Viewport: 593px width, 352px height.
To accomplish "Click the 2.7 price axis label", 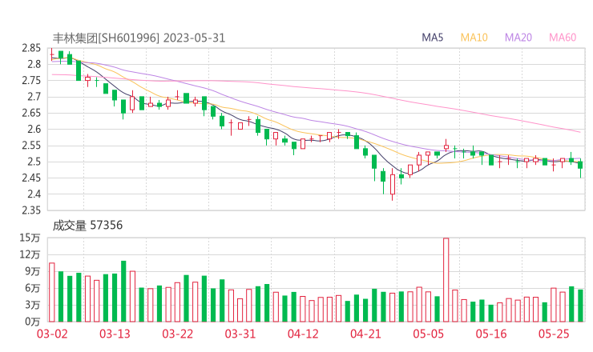I will click(x=34, y=97).
